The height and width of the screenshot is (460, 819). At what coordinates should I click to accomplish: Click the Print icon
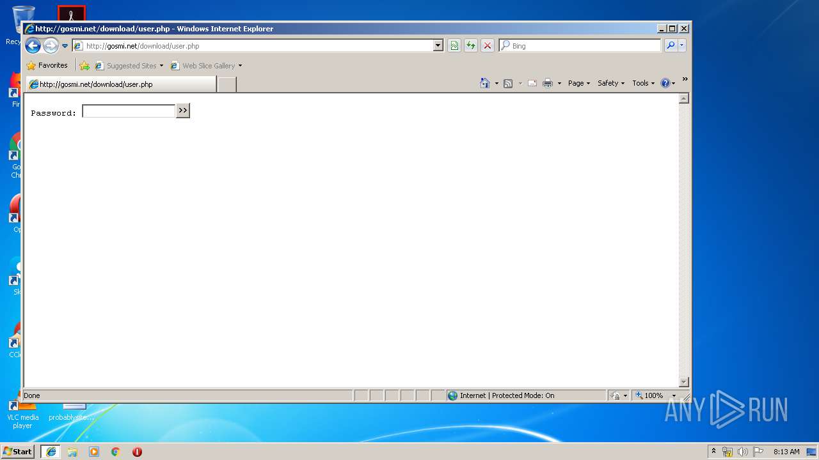(x=548, y=83)
